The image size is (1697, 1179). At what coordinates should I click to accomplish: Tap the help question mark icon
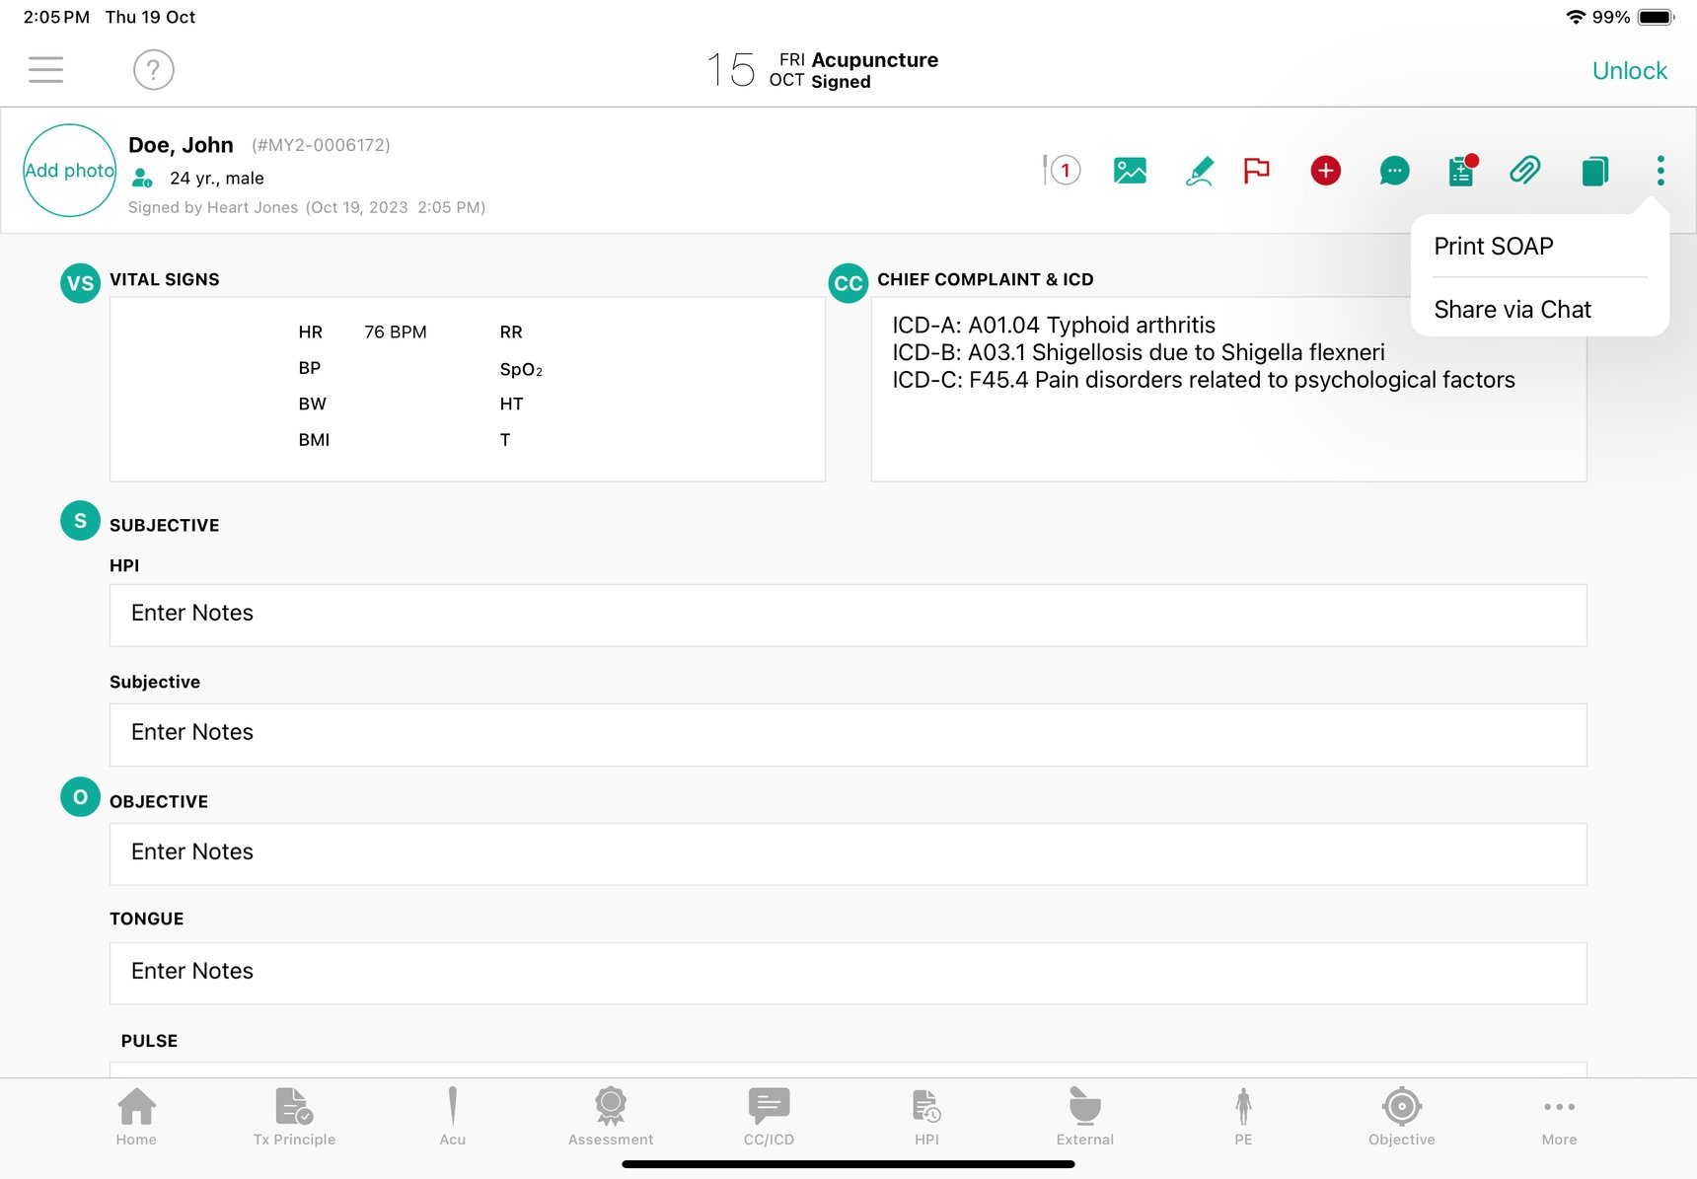click(x=153, y=70)
